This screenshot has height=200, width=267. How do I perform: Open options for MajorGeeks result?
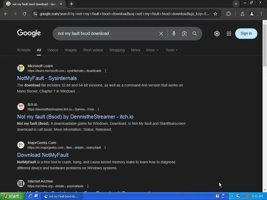(x=105, y=148)
